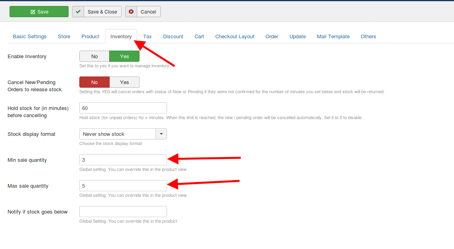Open the Product tab
This screenshot has height=249, width=454.
pos(90,37)
